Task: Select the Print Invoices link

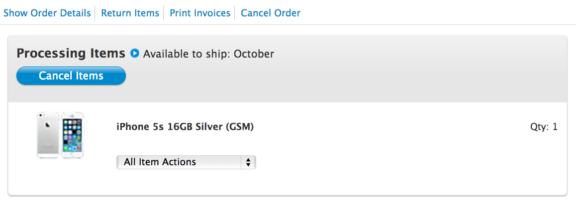Action: 200,13
